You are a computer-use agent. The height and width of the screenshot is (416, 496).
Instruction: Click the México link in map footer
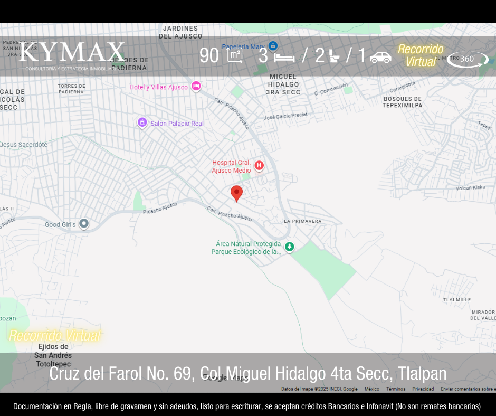pos(371,389)
